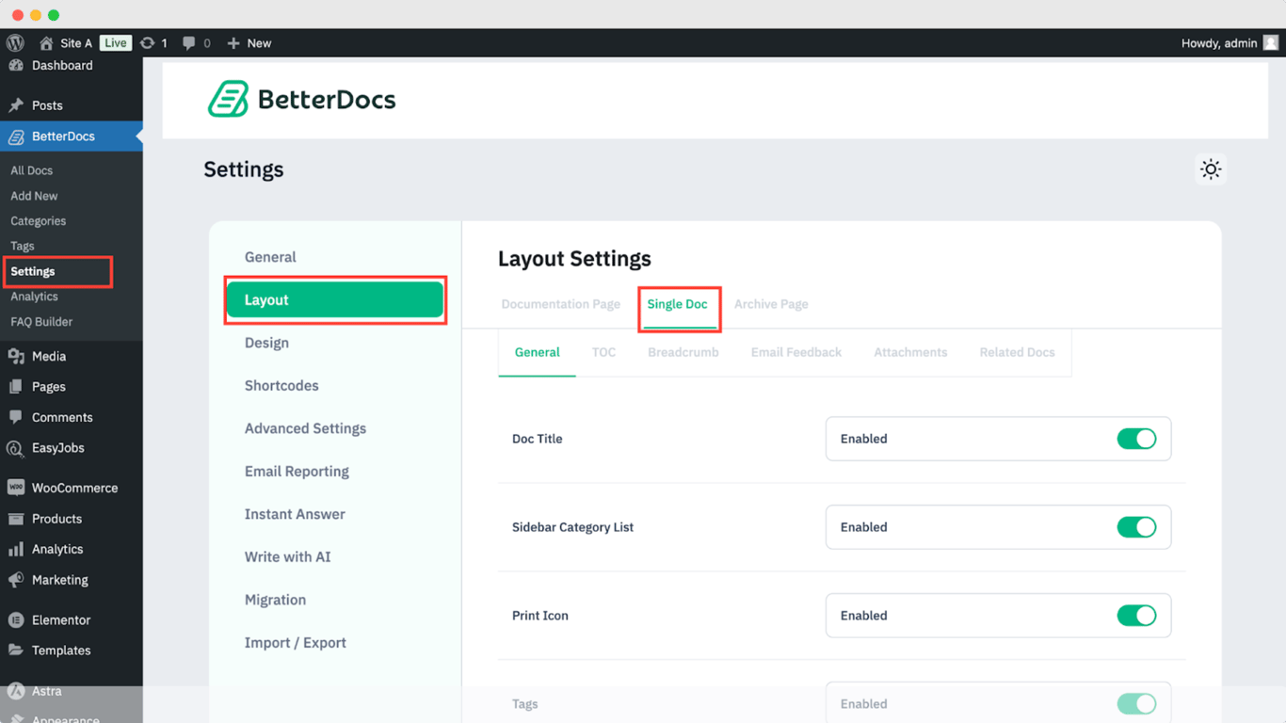Click the admin avatar icon
This screenshot has height=723, width=1286.
pos(1271,43)
